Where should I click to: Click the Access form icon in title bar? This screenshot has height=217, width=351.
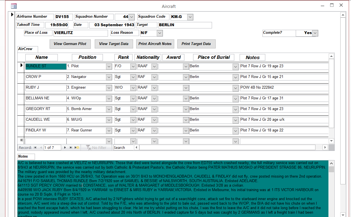click(x=14, y=6)
